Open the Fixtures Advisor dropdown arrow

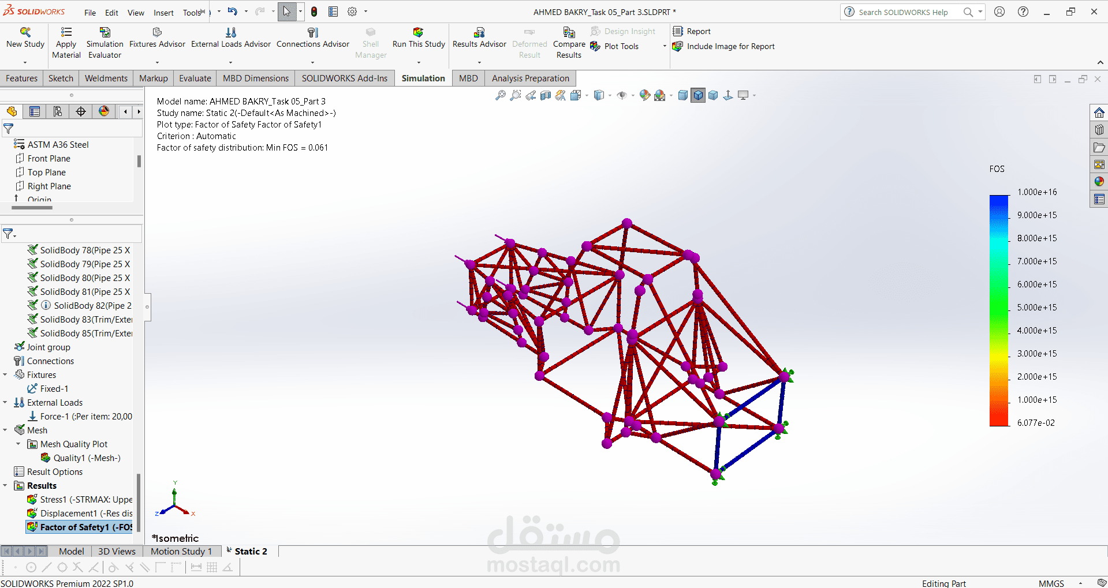pyautogui.click(x=157, y=62)
